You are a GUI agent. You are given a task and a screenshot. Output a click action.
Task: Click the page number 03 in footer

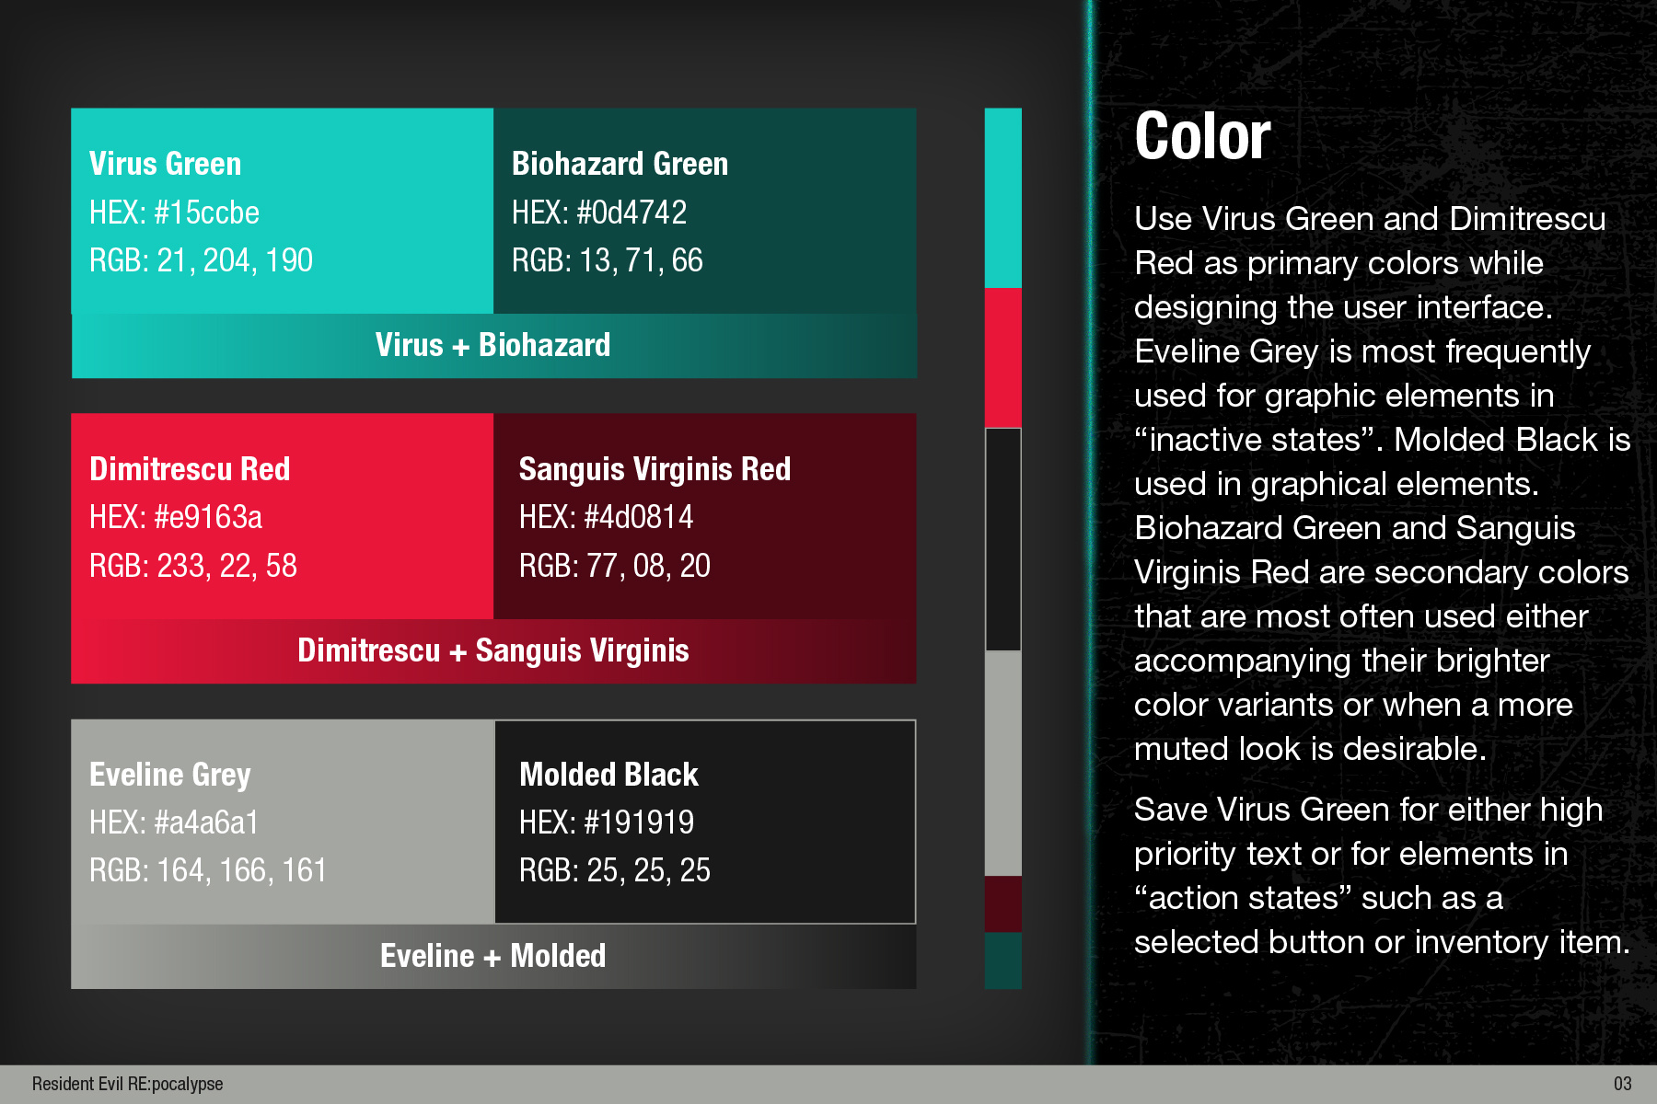pyautogui.click(x=1622, y=1084)
